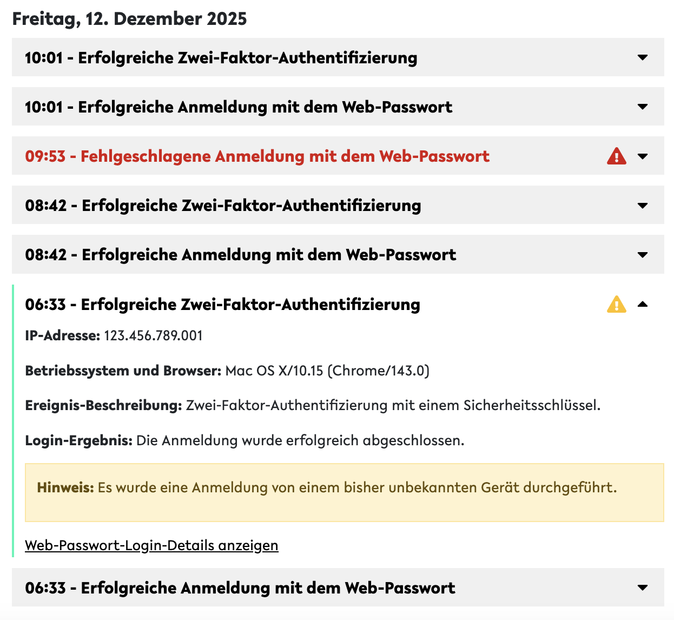The image size is (674, 620).
Task: Open chevron for 08:42 Zwei-Faktor-Authentifizierung
Action: tap(643, 206)
